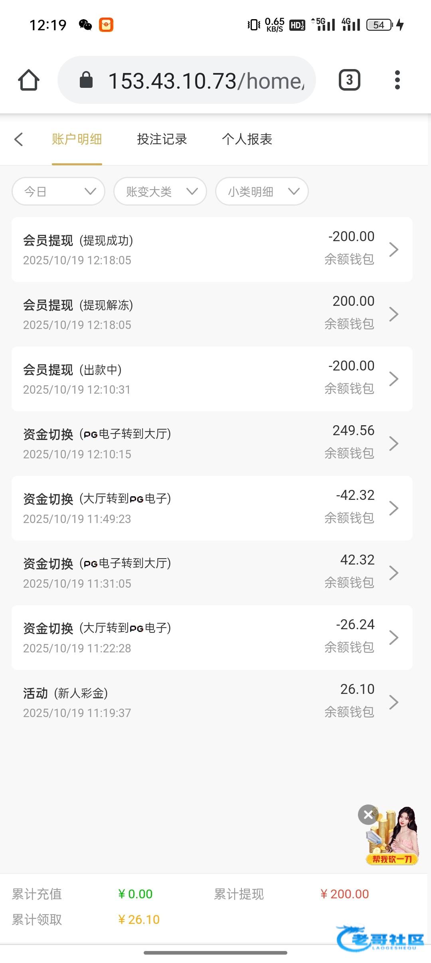
Task: Tap the back arrow beside 账户明细
Action: tap(18, 139)
